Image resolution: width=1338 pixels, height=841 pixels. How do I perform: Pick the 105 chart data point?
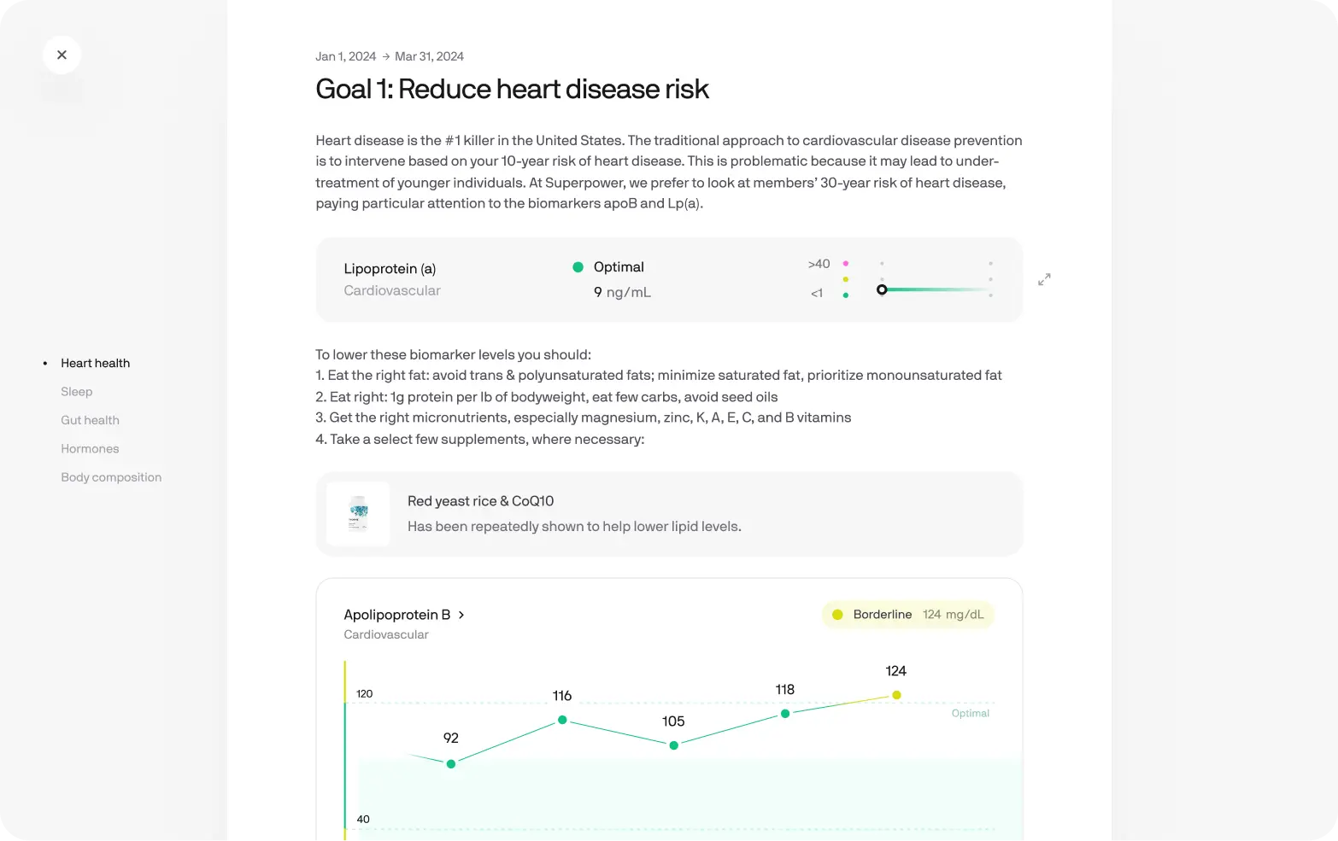pyautogui.click(x=673, y=745)
